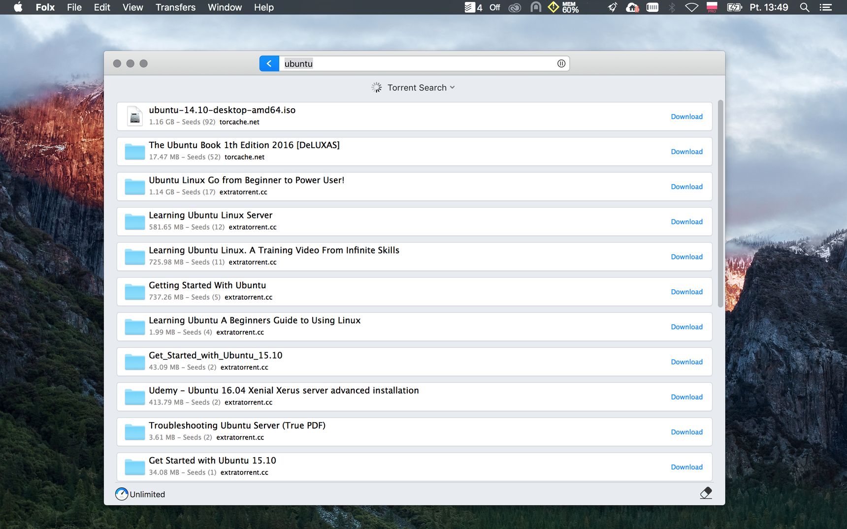847x529 pixels.
Task: Download Get Started with Ubuntu 15.10
Action: click(686, 467)
